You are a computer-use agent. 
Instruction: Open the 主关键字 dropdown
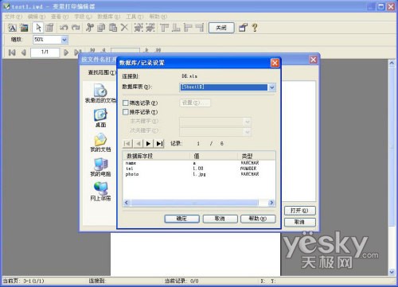point(247,122)
